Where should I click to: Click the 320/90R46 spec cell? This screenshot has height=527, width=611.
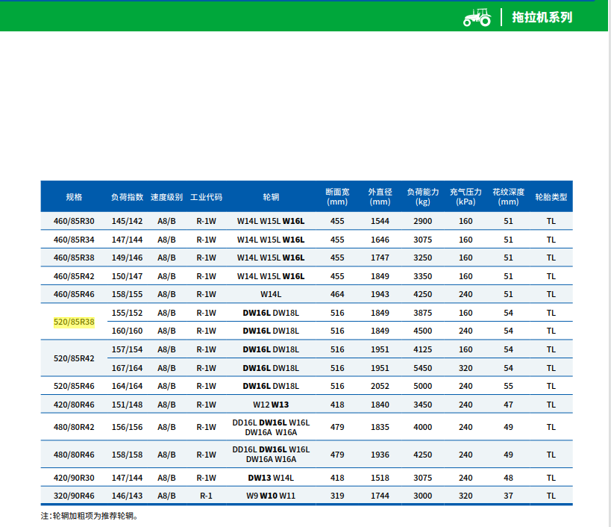pyautogui.click(x=74, y=496)
